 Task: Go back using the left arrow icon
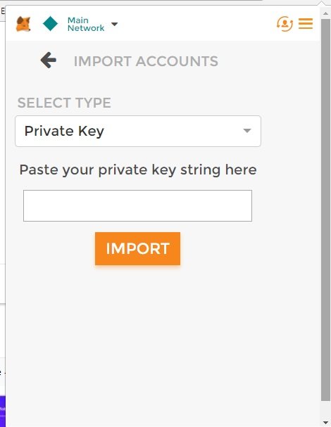[49, 60]
